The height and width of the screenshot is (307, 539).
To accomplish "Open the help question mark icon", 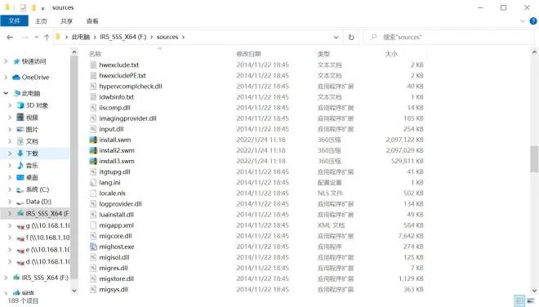I will pos(533,21).
